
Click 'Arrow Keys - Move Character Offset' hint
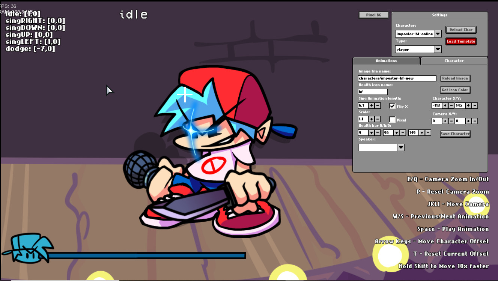[x=432, y=241]
